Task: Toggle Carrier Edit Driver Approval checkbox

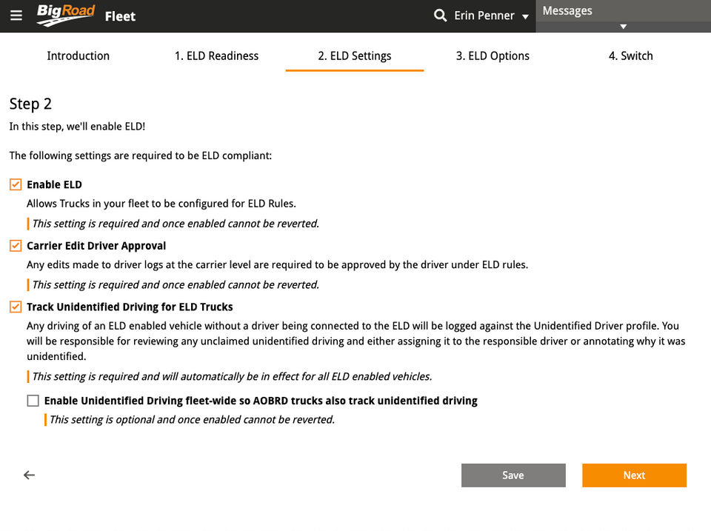Action: tap(16, 246)
